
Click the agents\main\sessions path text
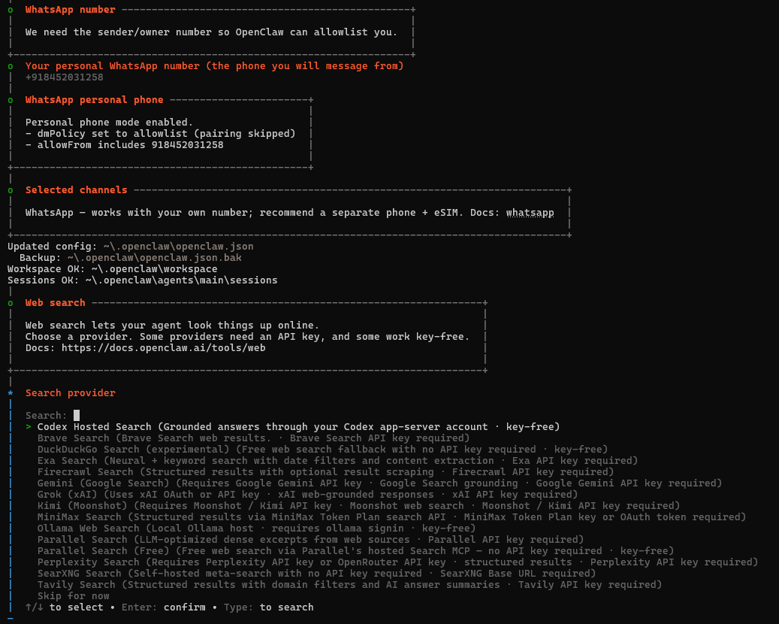click(181, 280)
